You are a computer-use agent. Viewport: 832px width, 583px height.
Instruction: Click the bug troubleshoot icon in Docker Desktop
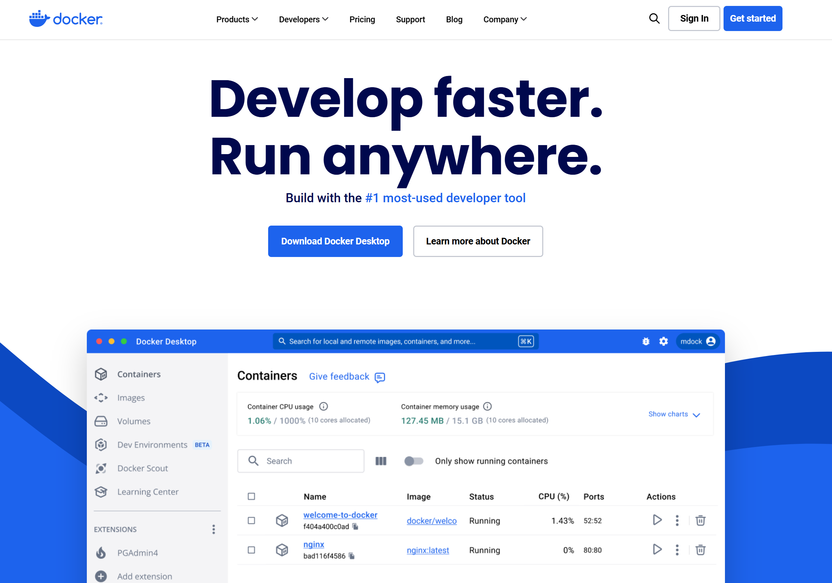pyautogui.click(x=646, y=341)
